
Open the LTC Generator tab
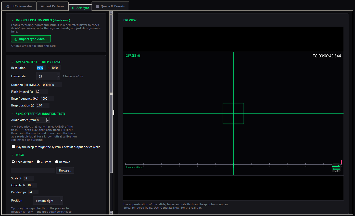[x=19, y=6]
